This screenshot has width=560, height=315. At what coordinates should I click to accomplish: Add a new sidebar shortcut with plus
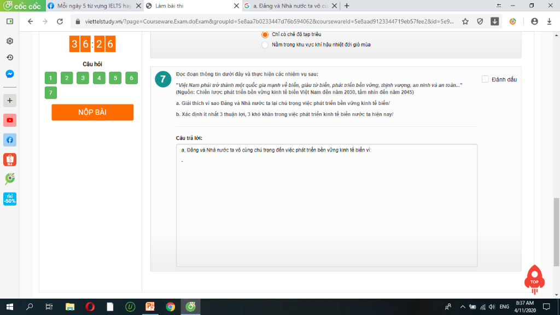tap(10, 101)
